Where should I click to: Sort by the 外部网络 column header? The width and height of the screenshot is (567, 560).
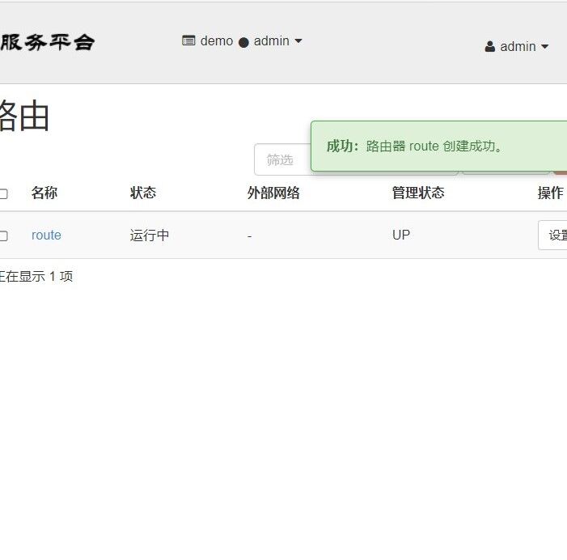click(x=273, y=193)
